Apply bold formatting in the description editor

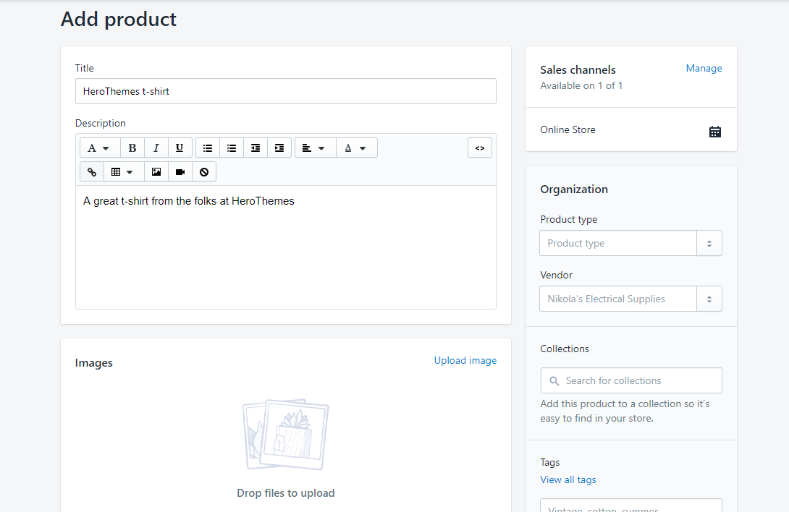click(x=132, y=148)
